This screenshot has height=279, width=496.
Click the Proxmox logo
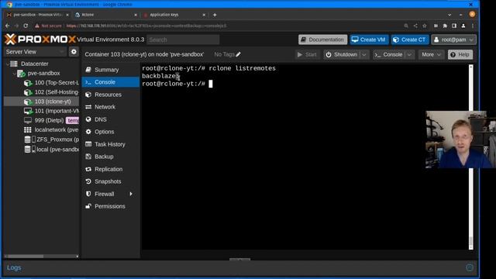[x=40, y=40]
